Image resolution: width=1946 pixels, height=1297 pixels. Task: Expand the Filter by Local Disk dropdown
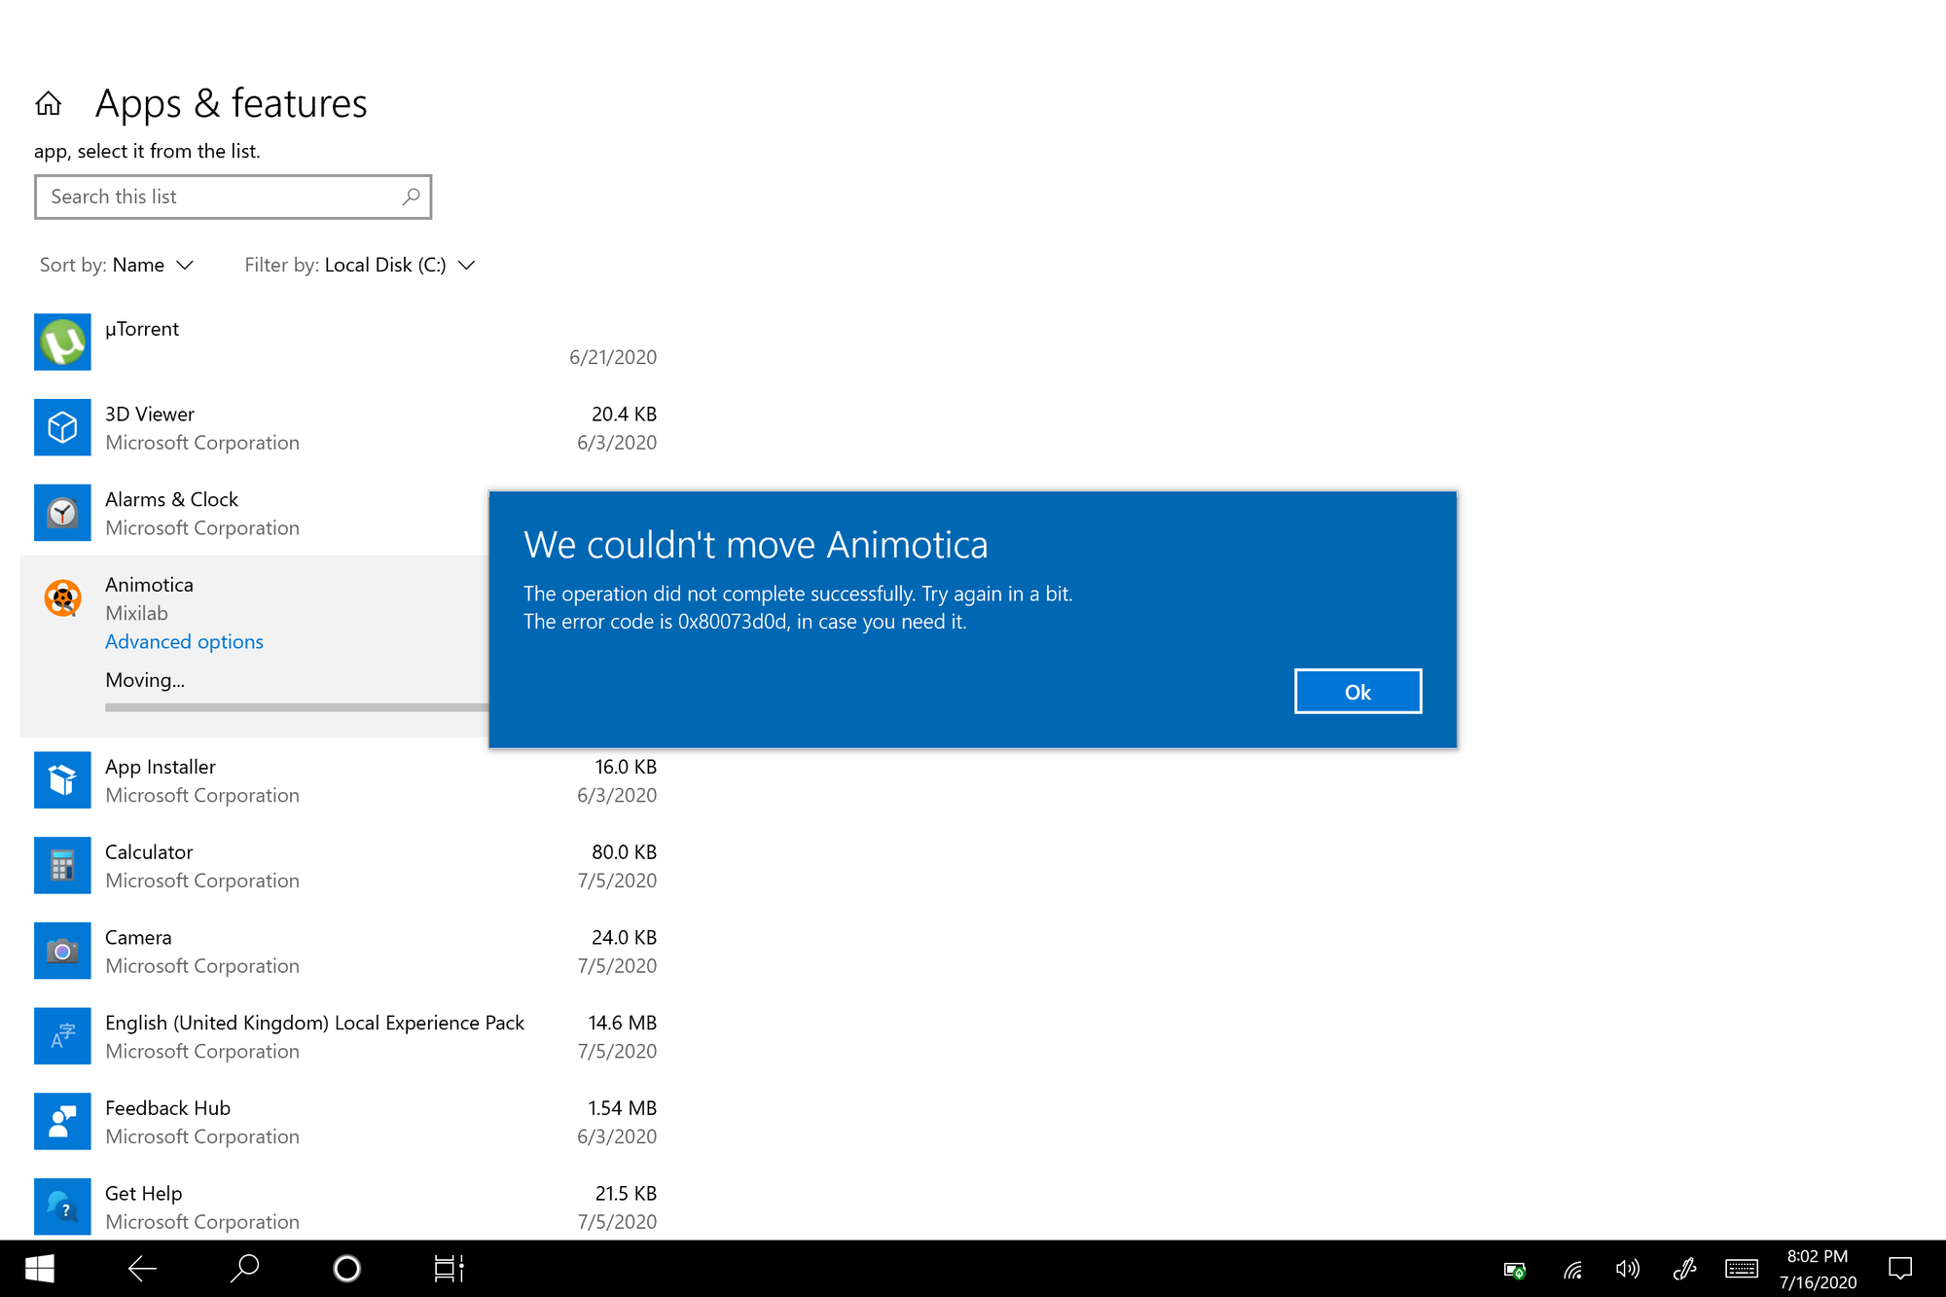tap(360, 265)
